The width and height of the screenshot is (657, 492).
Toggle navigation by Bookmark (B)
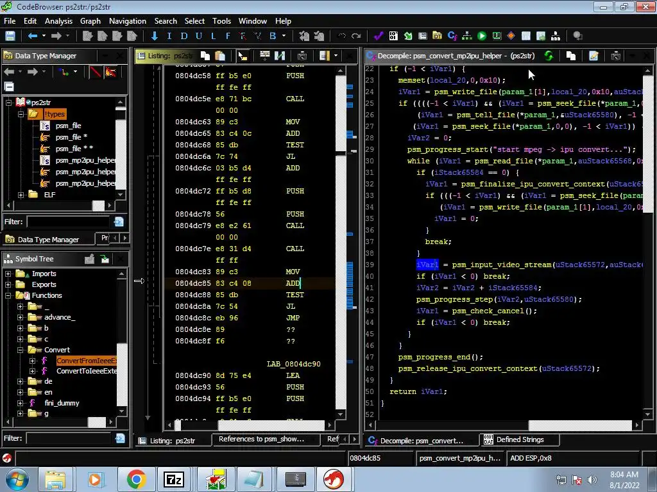(273, 36)
